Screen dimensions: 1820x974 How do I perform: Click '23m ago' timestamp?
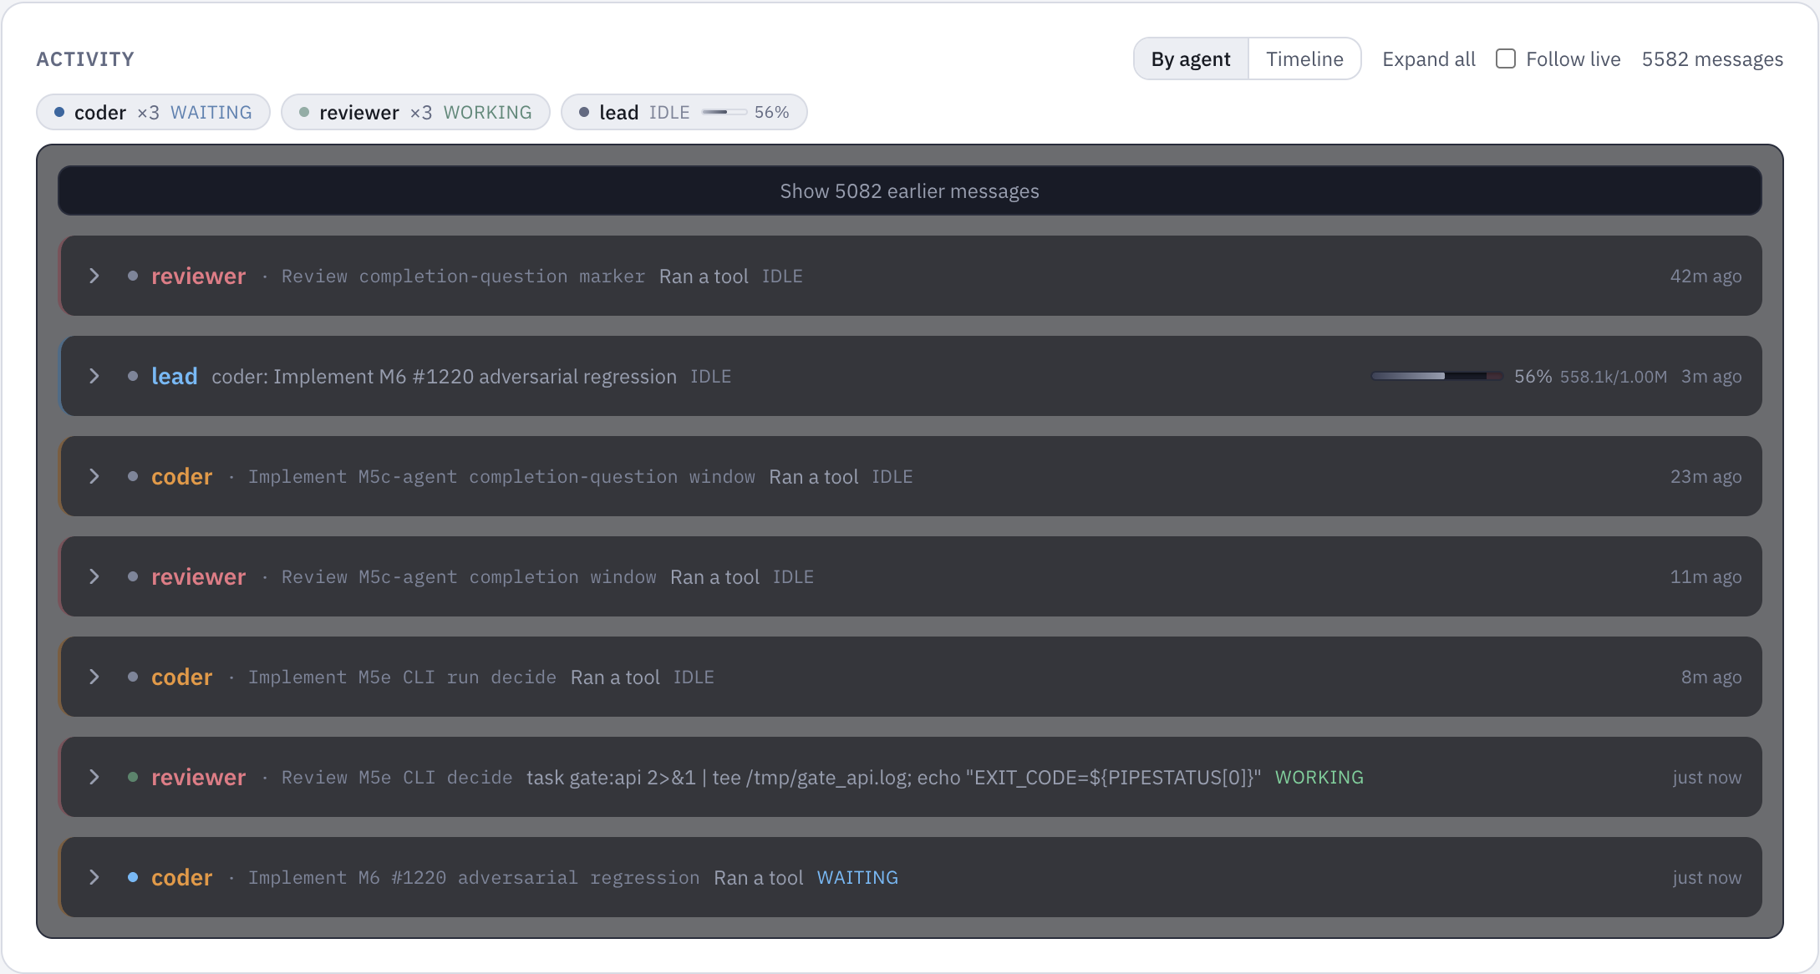[x=1706, y=477]
